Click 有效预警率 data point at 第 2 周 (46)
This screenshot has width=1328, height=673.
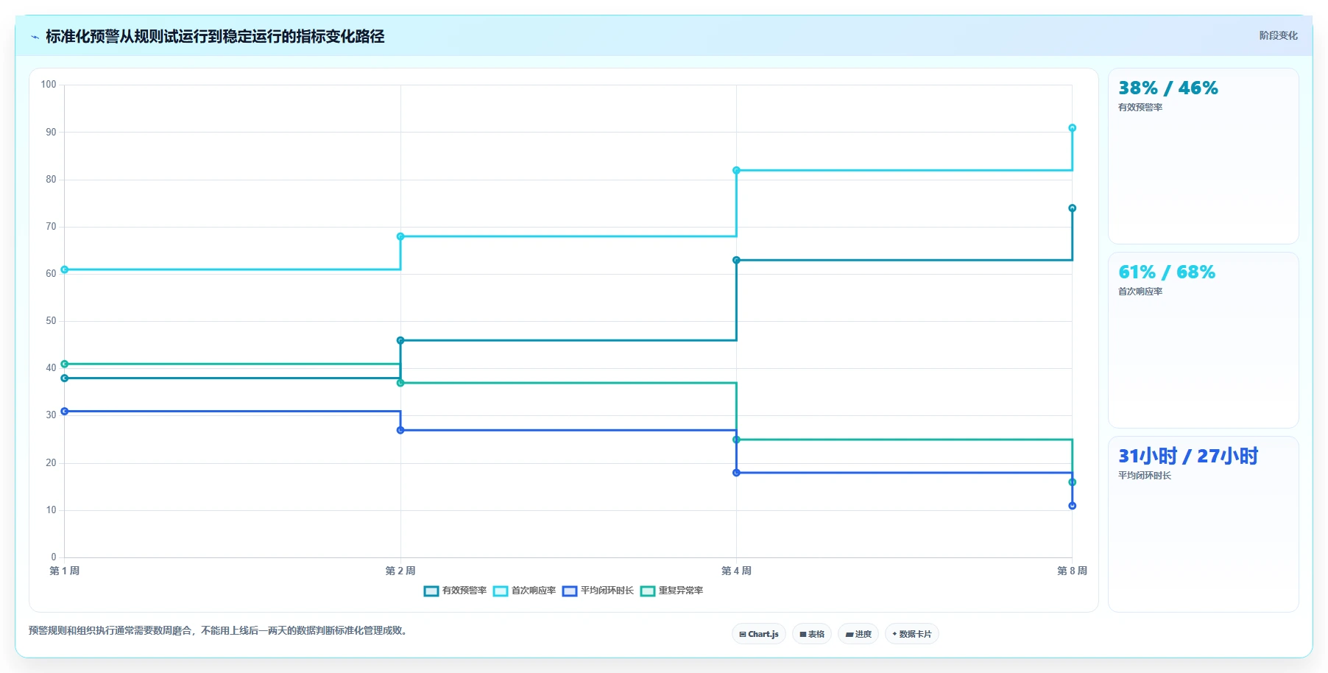[400, 340]
